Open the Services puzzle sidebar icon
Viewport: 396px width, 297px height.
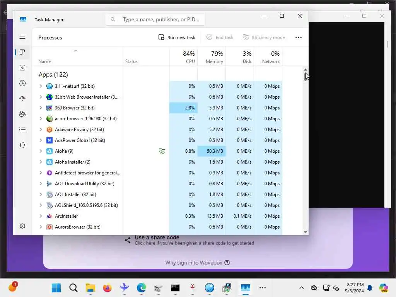tap(22, 145)
